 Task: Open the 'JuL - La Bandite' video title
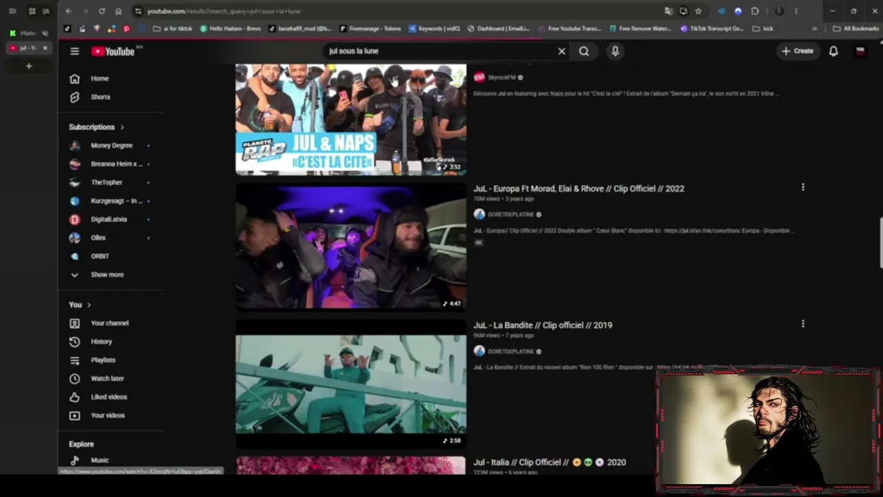click(543, 325)
